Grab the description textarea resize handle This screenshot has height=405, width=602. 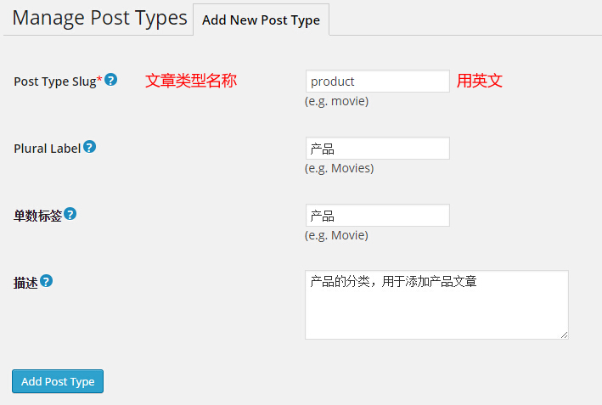564,335
